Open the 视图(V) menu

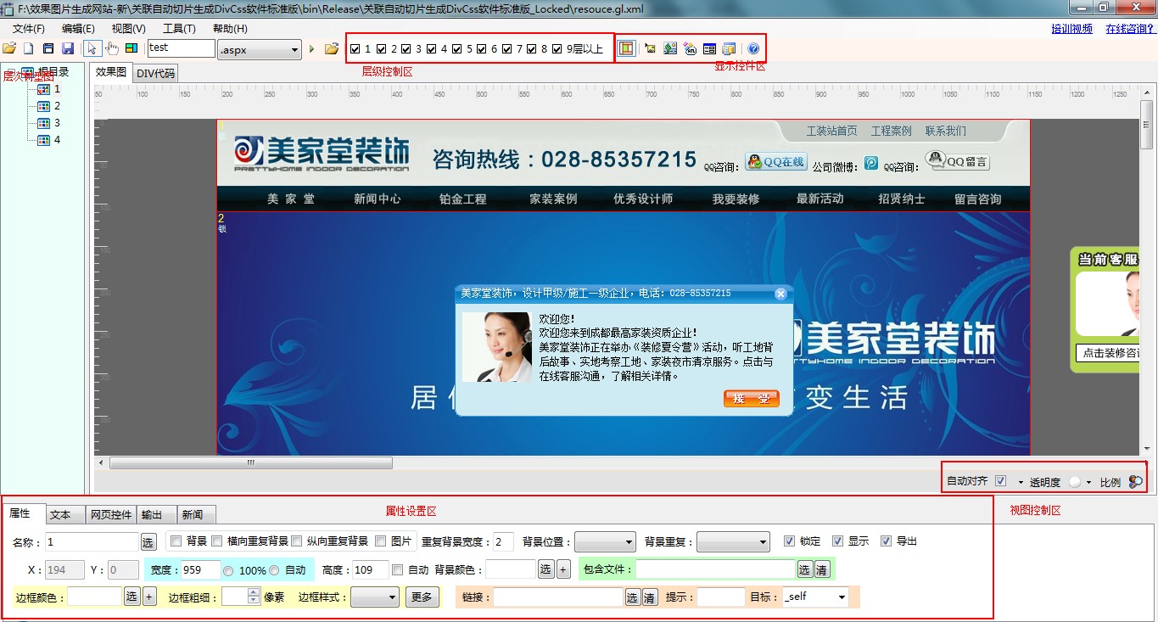coord(128,29)
